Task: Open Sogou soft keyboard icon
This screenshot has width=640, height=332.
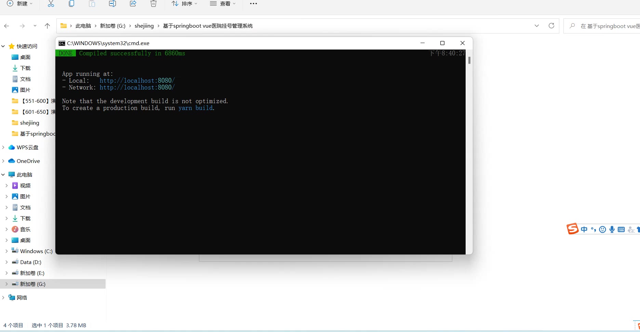Action: (x=621, y=230)
